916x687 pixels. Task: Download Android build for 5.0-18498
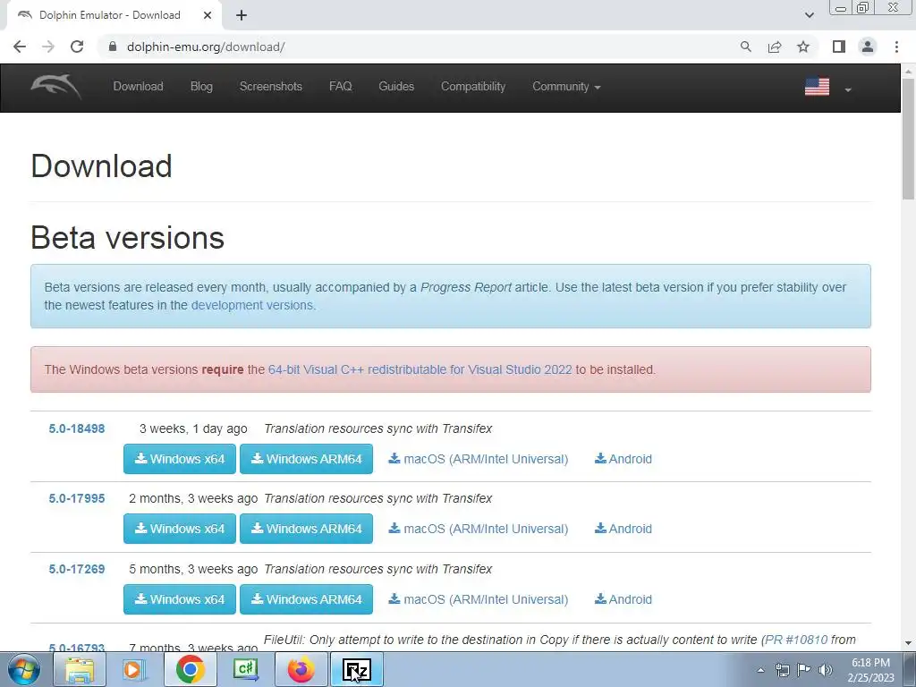tap(623, 459)
